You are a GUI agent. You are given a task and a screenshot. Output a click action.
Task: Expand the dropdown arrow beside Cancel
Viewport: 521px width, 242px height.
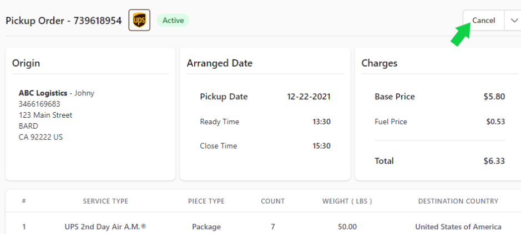(513, 21)
